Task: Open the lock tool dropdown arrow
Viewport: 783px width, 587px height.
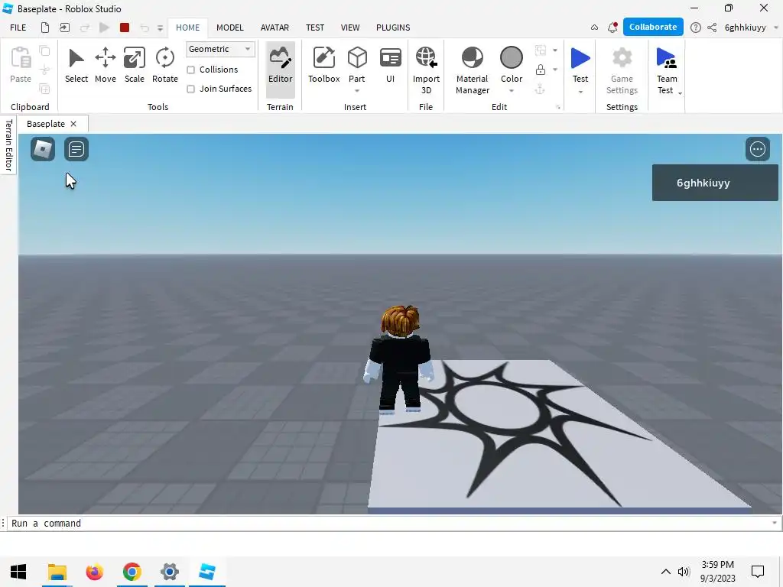Action: (555, 70)
